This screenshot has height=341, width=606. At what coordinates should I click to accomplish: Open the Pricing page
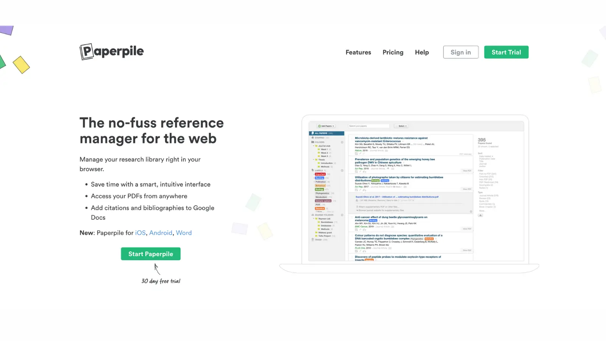click(x=393, y=52)
